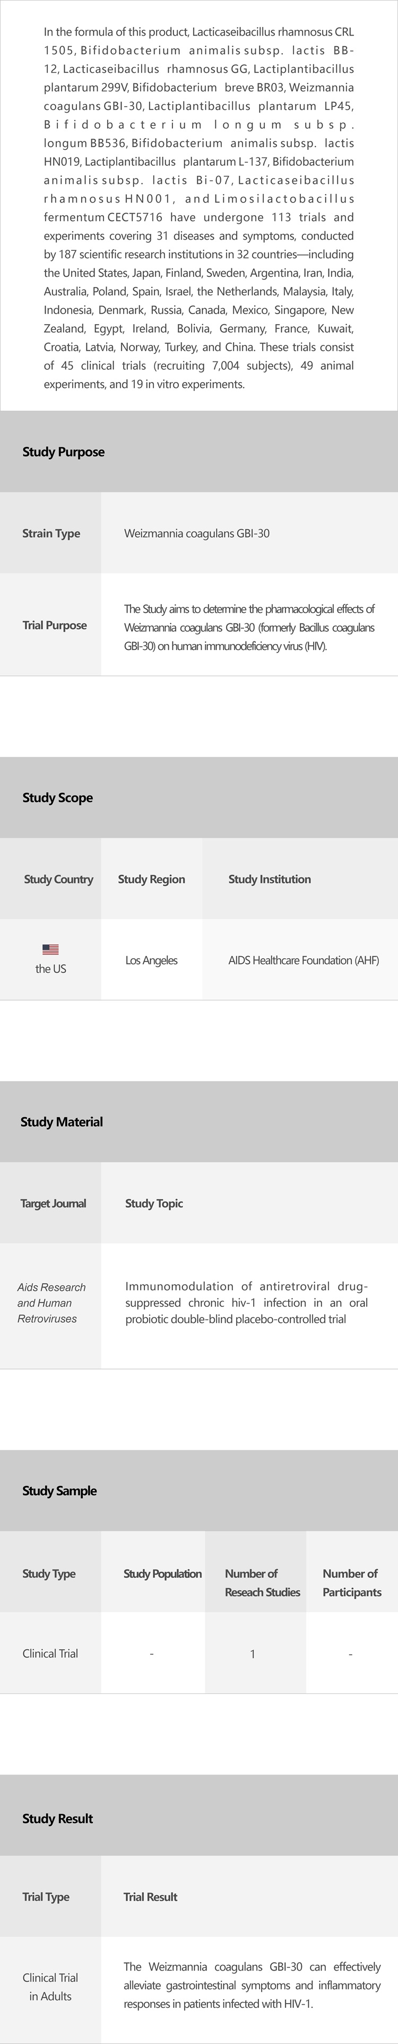Select the Study Scope section header
This screenshot has width=398, height=2044.
(58, 797)
